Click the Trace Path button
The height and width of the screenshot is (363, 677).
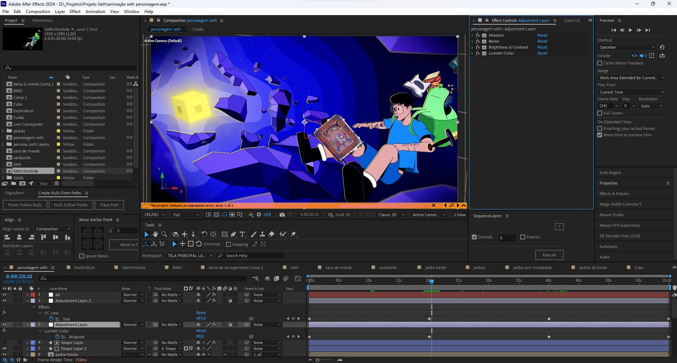coord(109,205)
